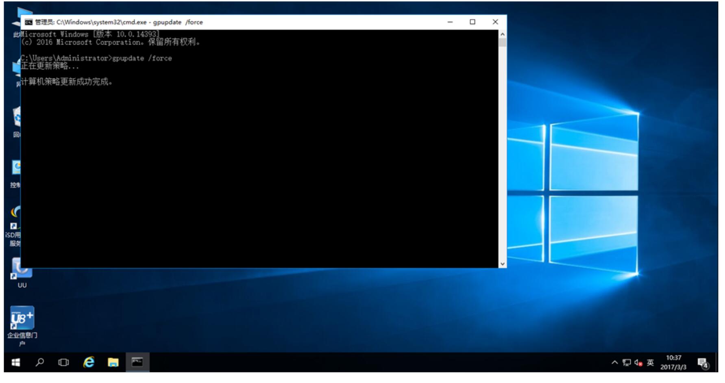
Task: Maximize the command prompt window
Action: pyautogui.click(x=472, y=22)
